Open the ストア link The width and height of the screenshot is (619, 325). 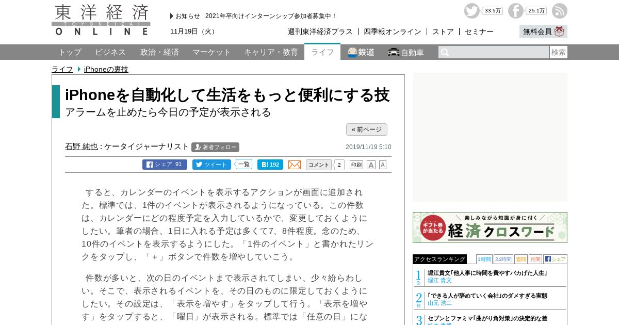[x=443, y=31]
